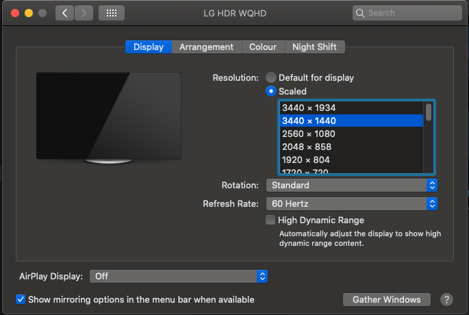Click the display monitor preview image

[109, 118]
